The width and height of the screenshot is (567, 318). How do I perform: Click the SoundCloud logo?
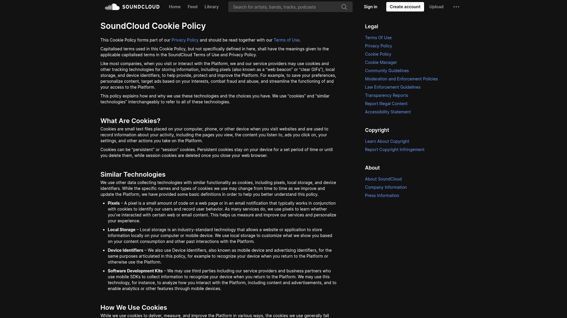tap(132, 7)
